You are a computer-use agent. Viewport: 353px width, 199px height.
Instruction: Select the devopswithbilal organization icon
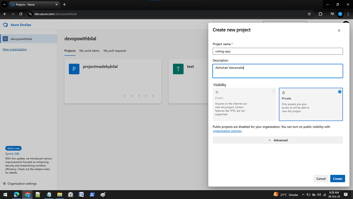5,39
